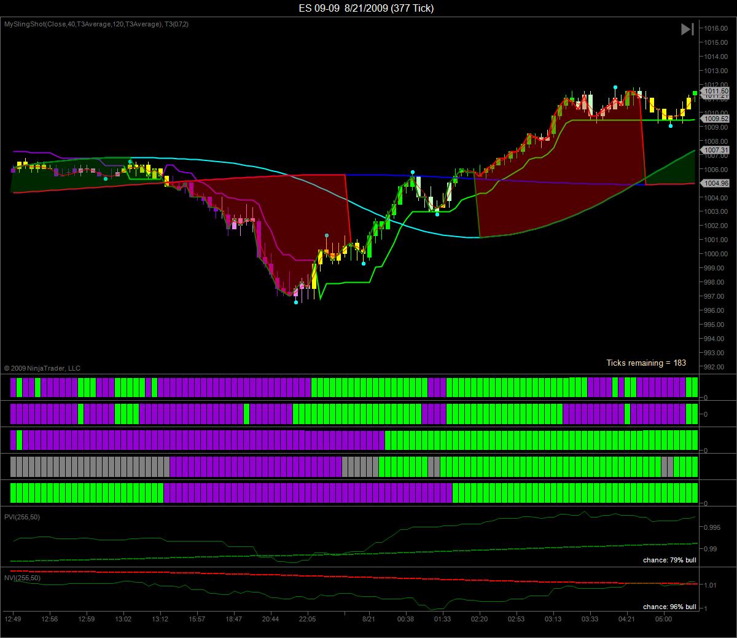The image size is (737, 638).
Task: Click the 13:12 time axis label
Action: (x=160, y=619)
